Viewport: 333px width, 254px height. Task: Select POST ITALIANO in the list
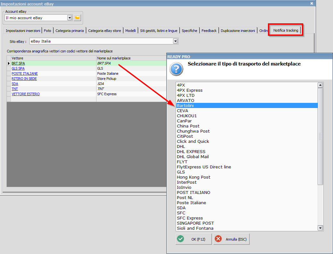[x=247, y=192]
